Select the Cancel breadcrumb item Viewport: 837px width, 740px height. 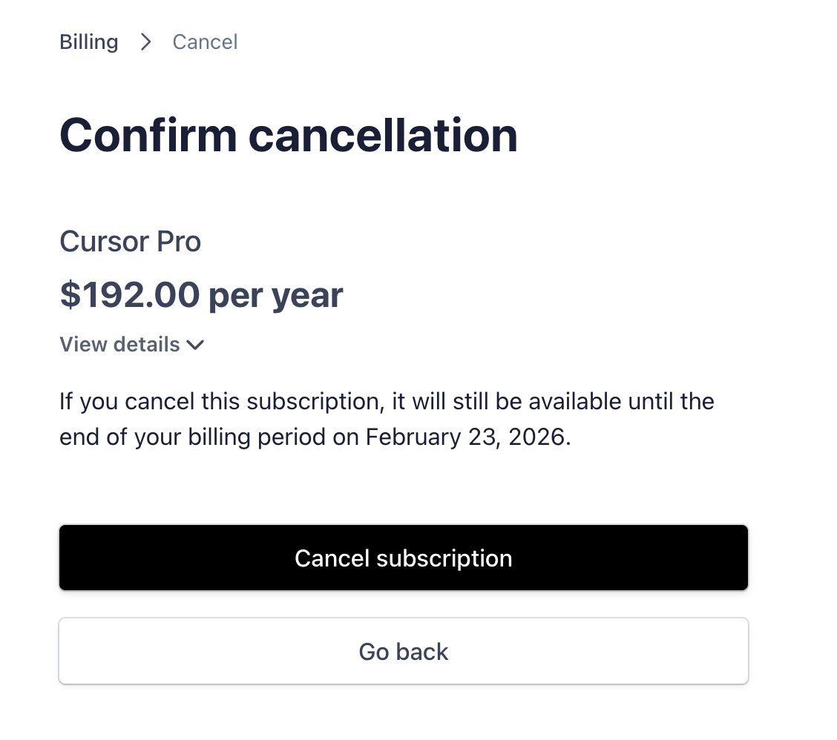pyautogui.click(x=205, y=42)
